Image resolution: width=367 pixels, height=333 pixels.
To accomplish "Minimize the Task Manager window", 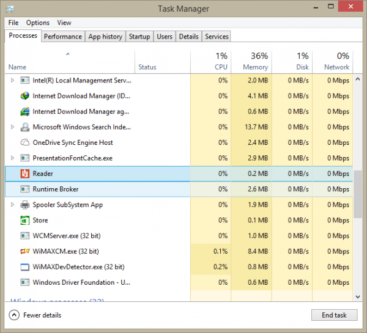I will pyautogui.click(x=316, y=7).
